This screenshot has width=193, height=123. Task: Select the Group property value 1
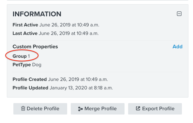pyautogui.click(x=29, y=56)
